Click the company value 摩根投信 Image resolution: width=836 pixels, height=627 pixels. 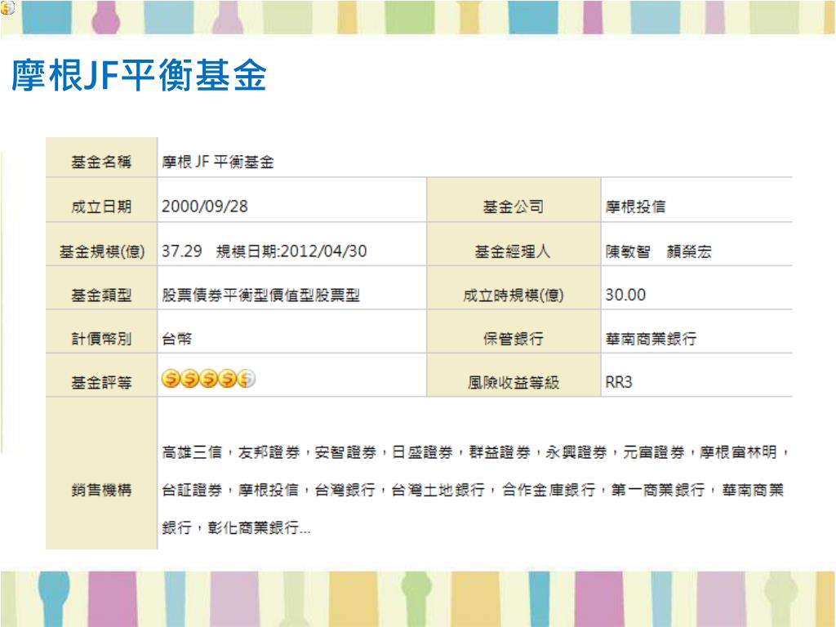(x=635, y=207)
